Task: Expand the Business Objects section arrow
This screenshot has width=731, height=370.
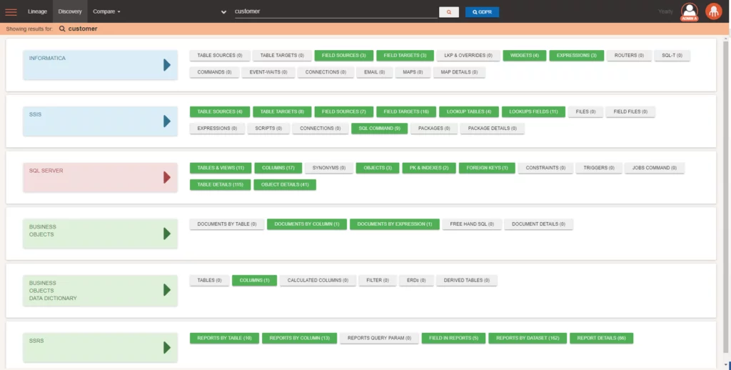Action: coord(167,234)
